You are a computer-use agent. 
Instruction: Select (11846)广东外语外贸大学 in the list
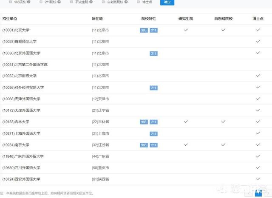point(23,156)
